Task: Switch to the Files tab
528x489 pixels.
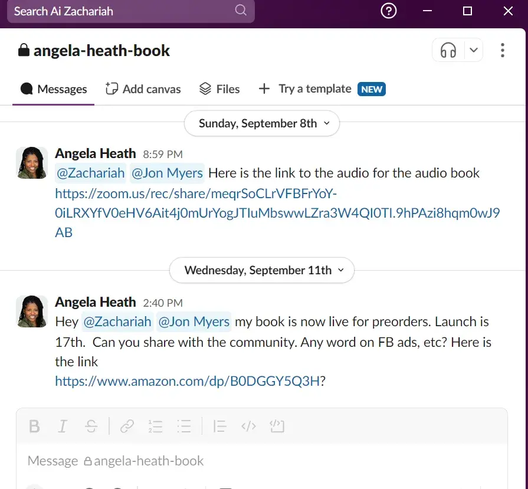Action: coord(219,89)
